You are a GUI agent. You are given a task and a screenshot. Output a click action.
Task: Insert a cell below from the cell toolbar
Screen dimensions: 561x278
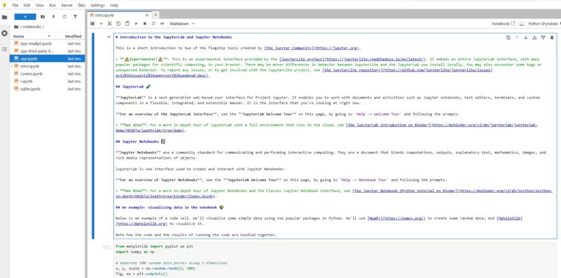click(543, 37)
